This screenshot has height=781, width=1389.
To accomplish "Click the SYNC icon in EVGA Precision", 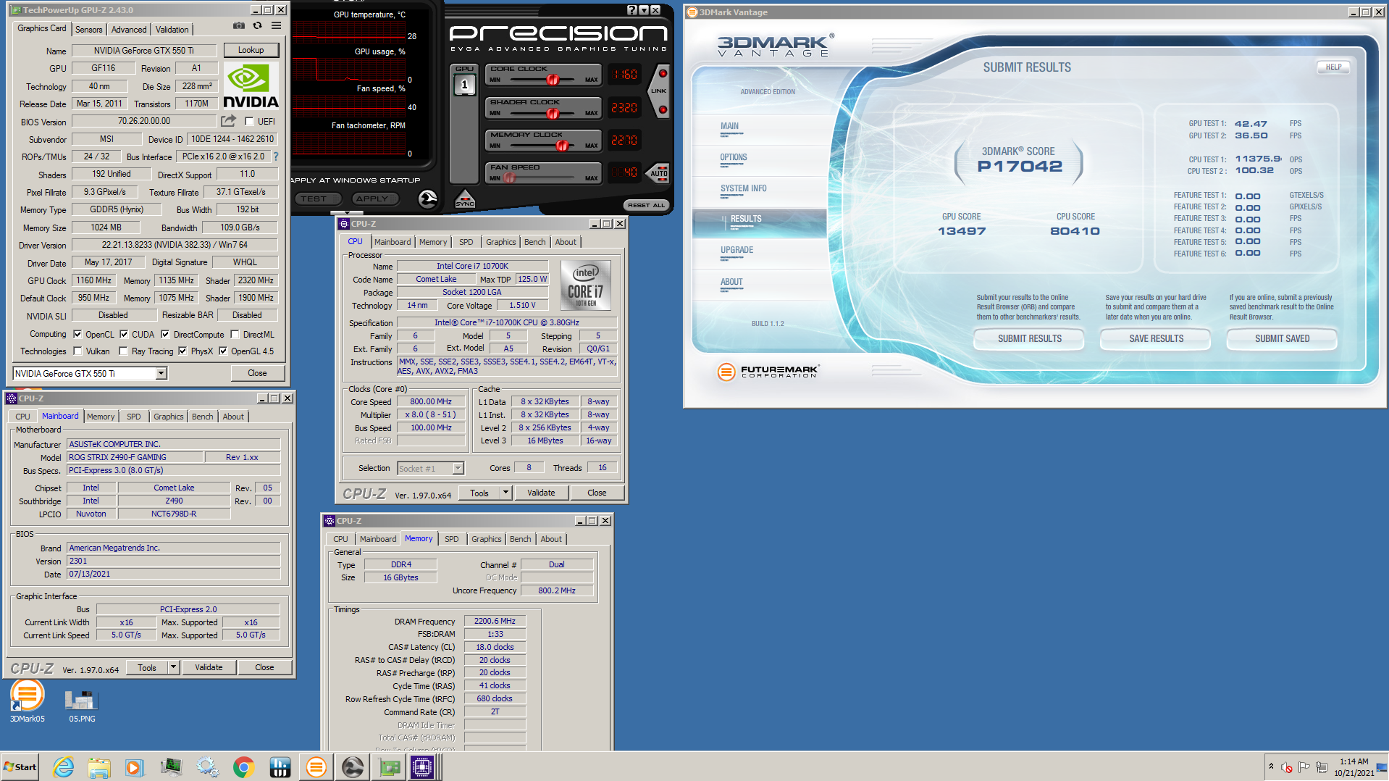I will pos(465,199).
